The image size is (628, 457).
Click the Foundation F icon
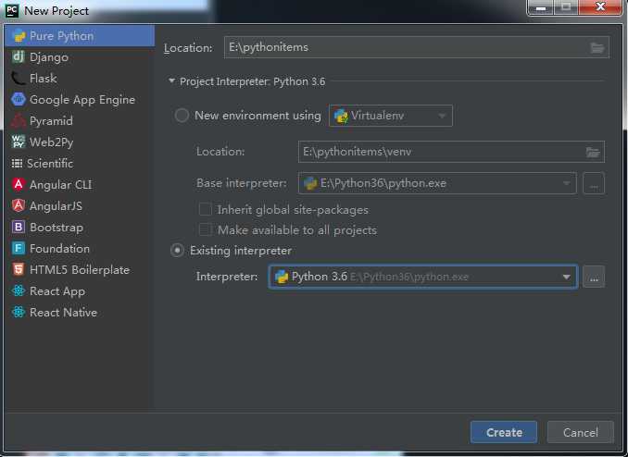click(x=19, y=248)
